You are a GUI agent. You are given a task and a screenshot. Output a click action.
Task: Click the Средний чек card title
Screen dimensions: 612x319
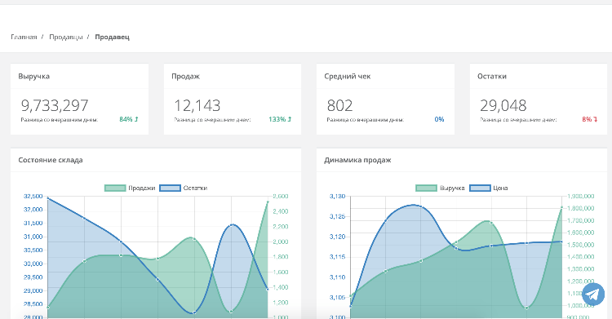[348, 76]
